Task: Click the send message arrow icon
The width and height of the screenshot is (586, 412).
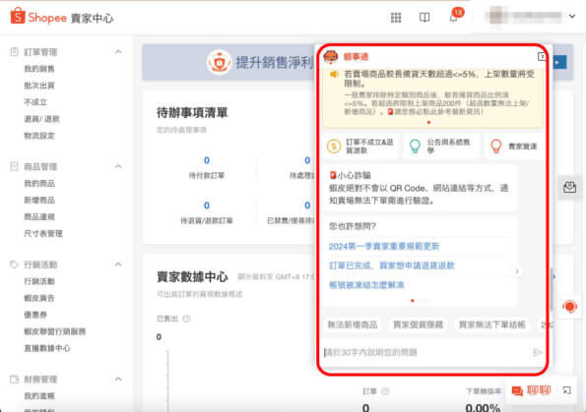Action: pos(537,352)
